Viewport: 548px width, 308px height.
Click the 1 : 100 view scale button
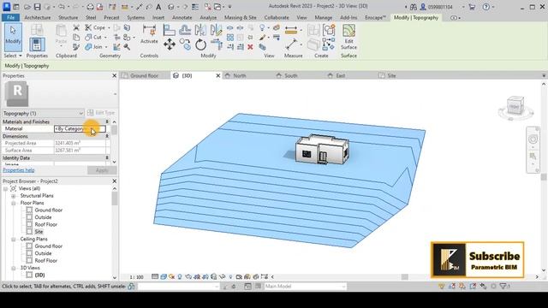click(137, 277)
